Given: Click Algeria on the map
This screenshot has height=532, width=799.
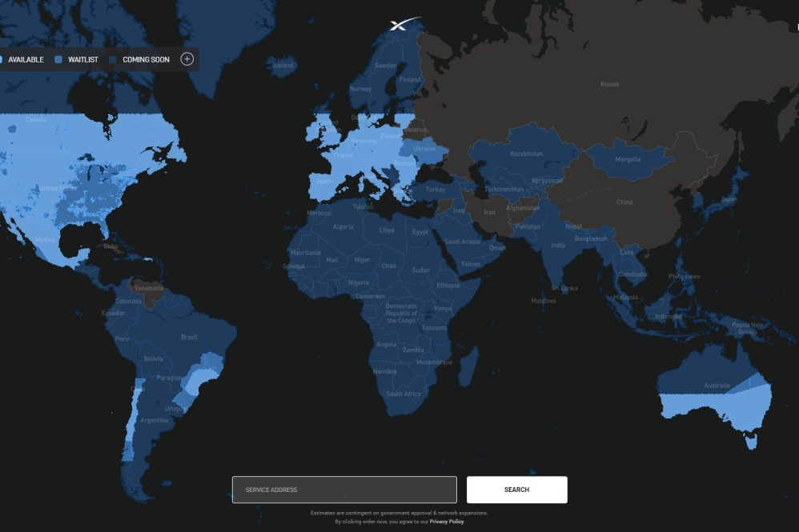Looking at the screenshot, I should point(343,226).
